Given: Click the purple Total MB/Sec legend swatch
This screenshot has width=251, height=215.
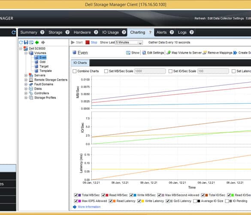Looking at the screenshot, I should click(79, 195).
